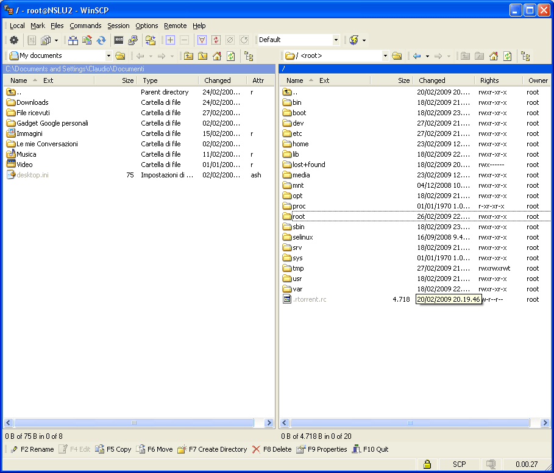Expand New Session dropdown arrow

(x=364, y=40)
